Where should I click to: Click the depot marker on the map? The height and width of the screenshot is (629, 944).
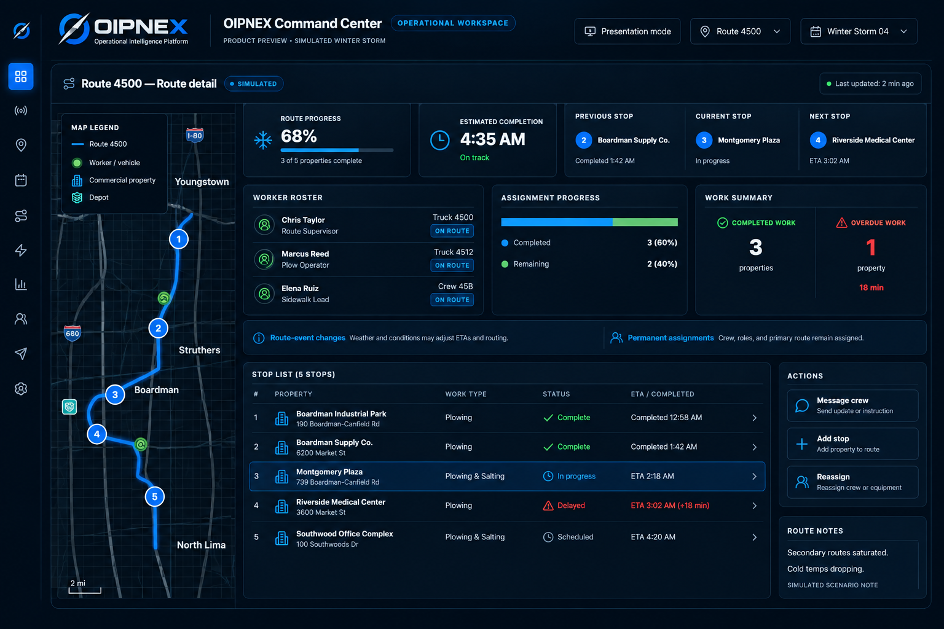coord(69,407)
